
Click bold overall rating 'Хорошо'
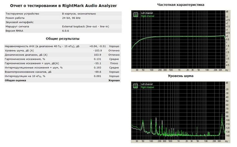(114, 80)
